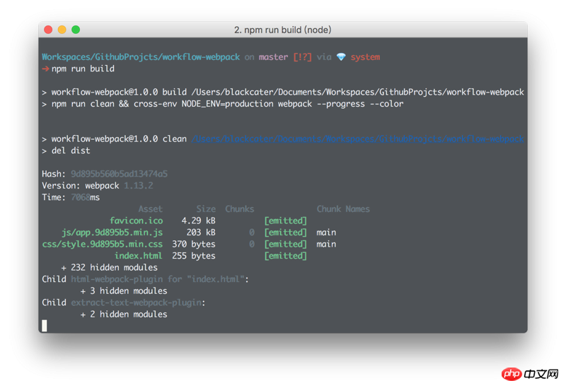The height and width of the screenshot is (388, 566).
Task: Click the css/style.9d895b5.min.css asset name
Action: pyautogui.click(x=102, y=244)
